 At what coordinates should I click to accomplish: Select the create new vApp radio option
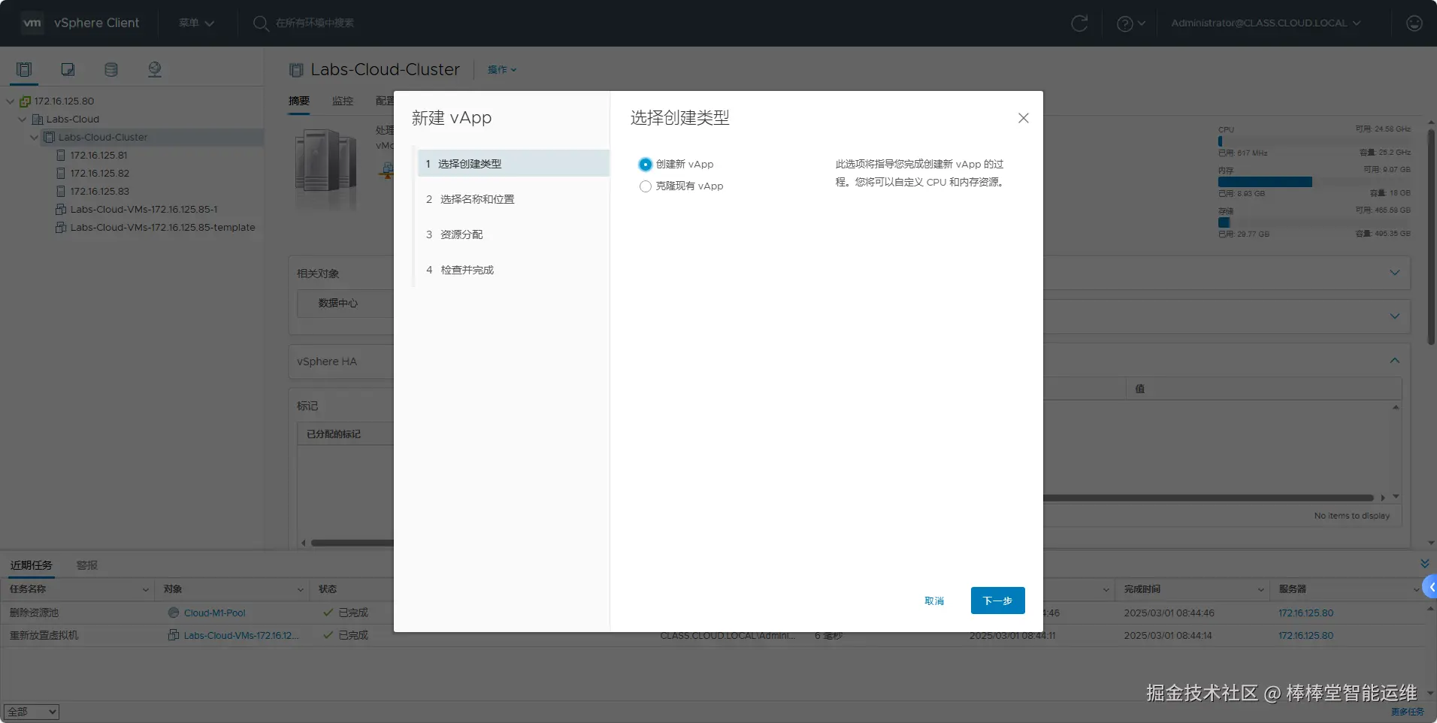coord(645,165)
